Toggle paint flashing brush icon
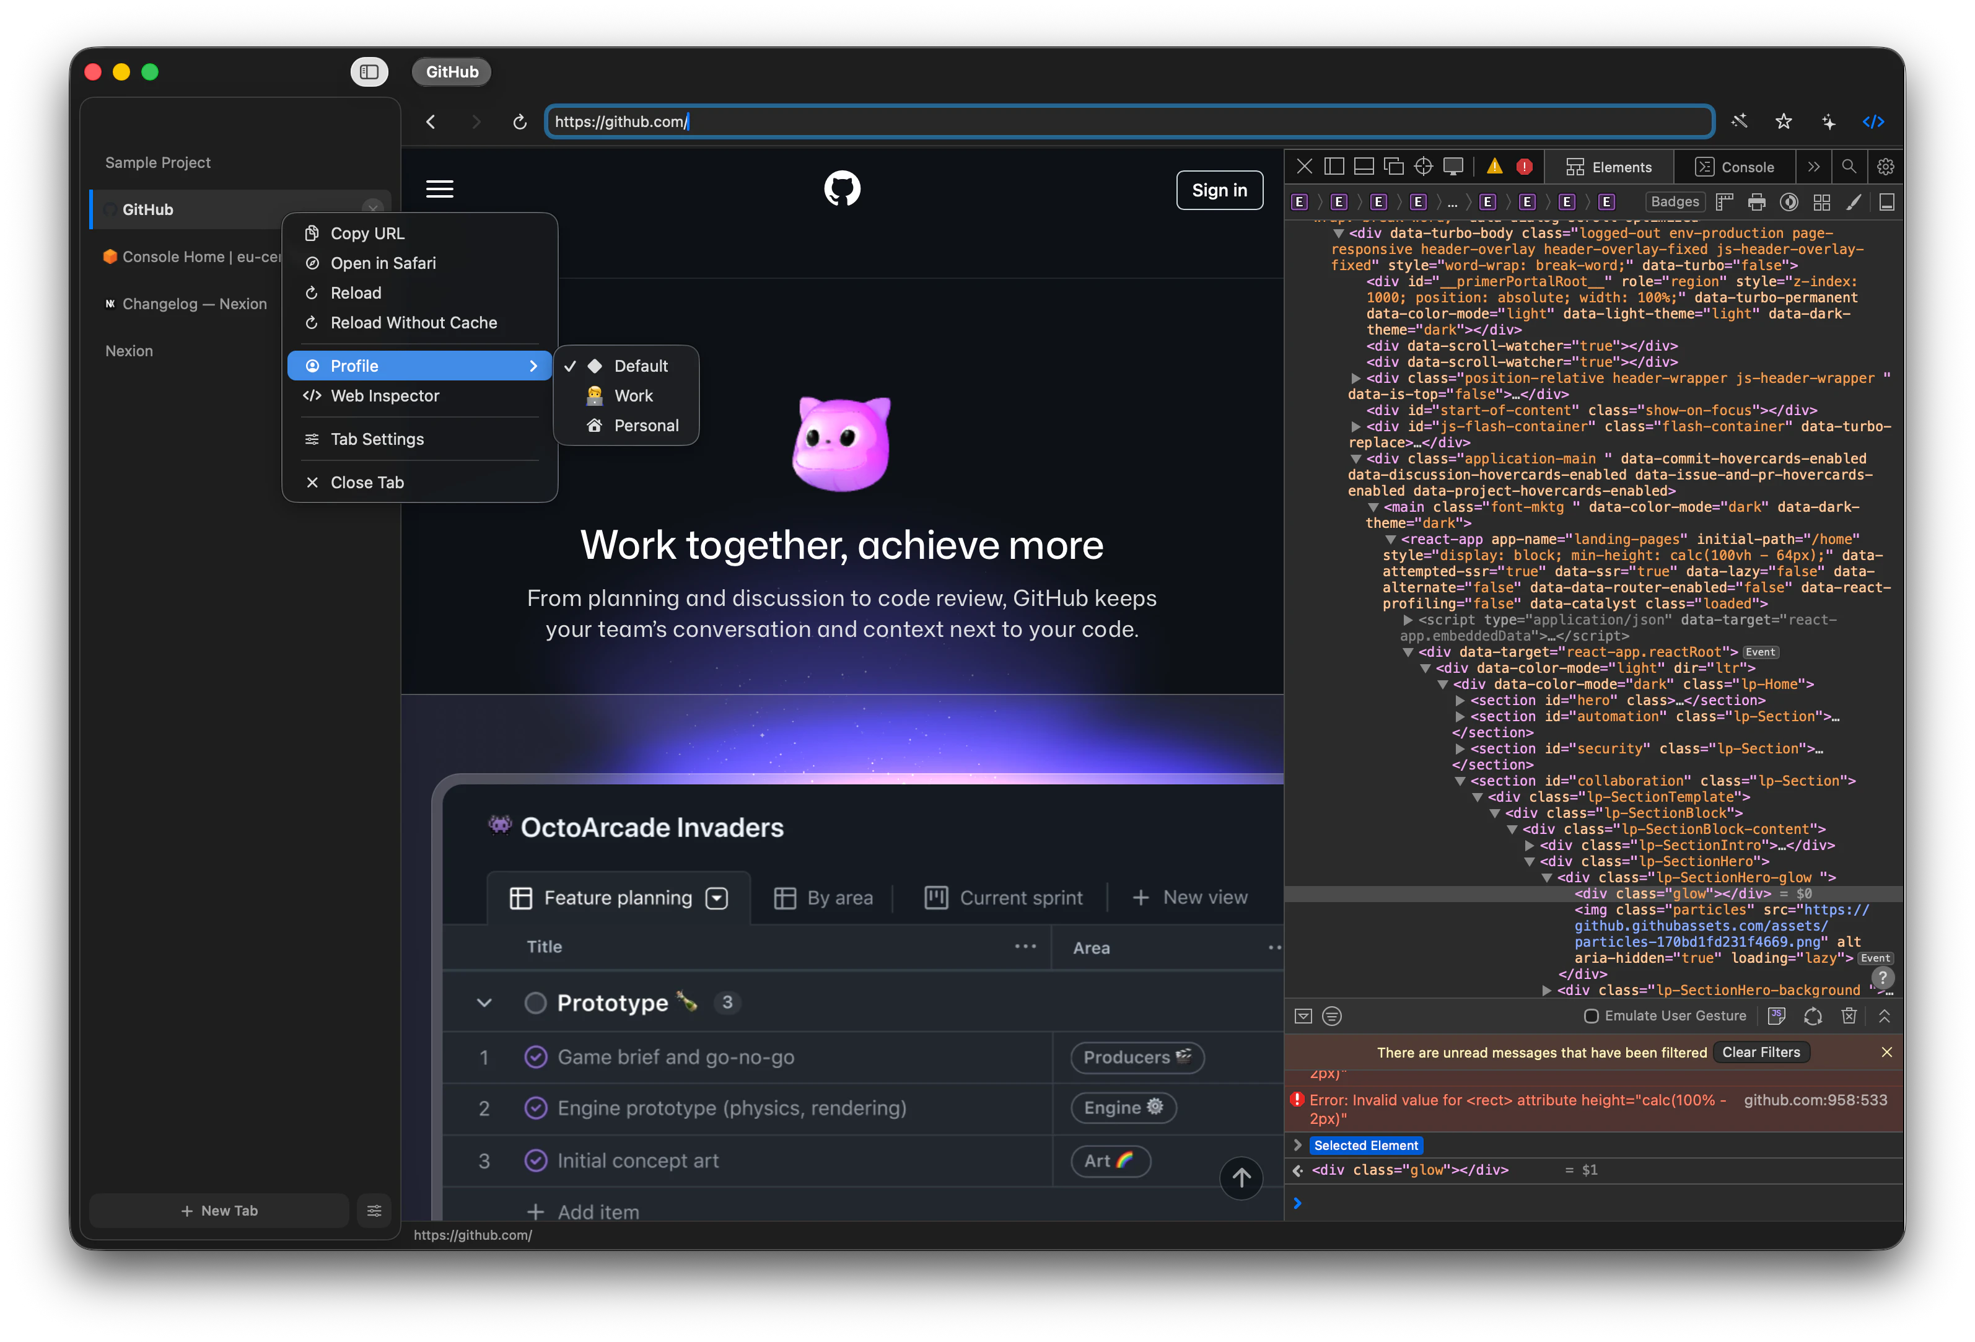This screenshot has width=1975, height=1342. coord(1854,202)
